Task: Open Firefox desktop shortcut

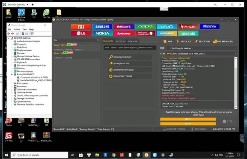Action: pyautogui.click(x=9, y=122)
